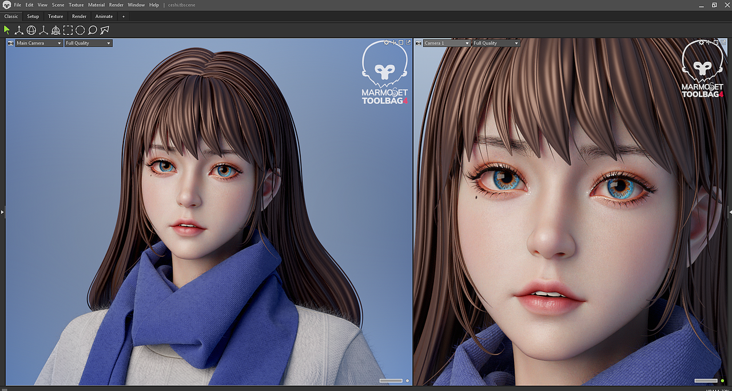Select the lasso selection tool

click(92, 30)
